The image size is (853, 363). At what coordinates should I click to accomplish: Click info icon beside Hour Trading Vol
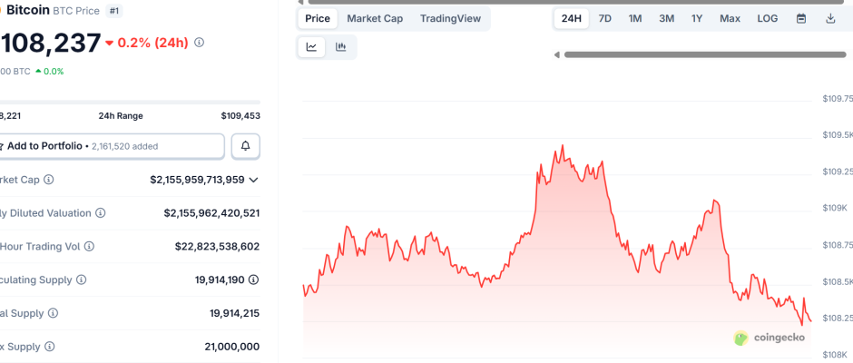pyautogui.click(x=89, y=246)
